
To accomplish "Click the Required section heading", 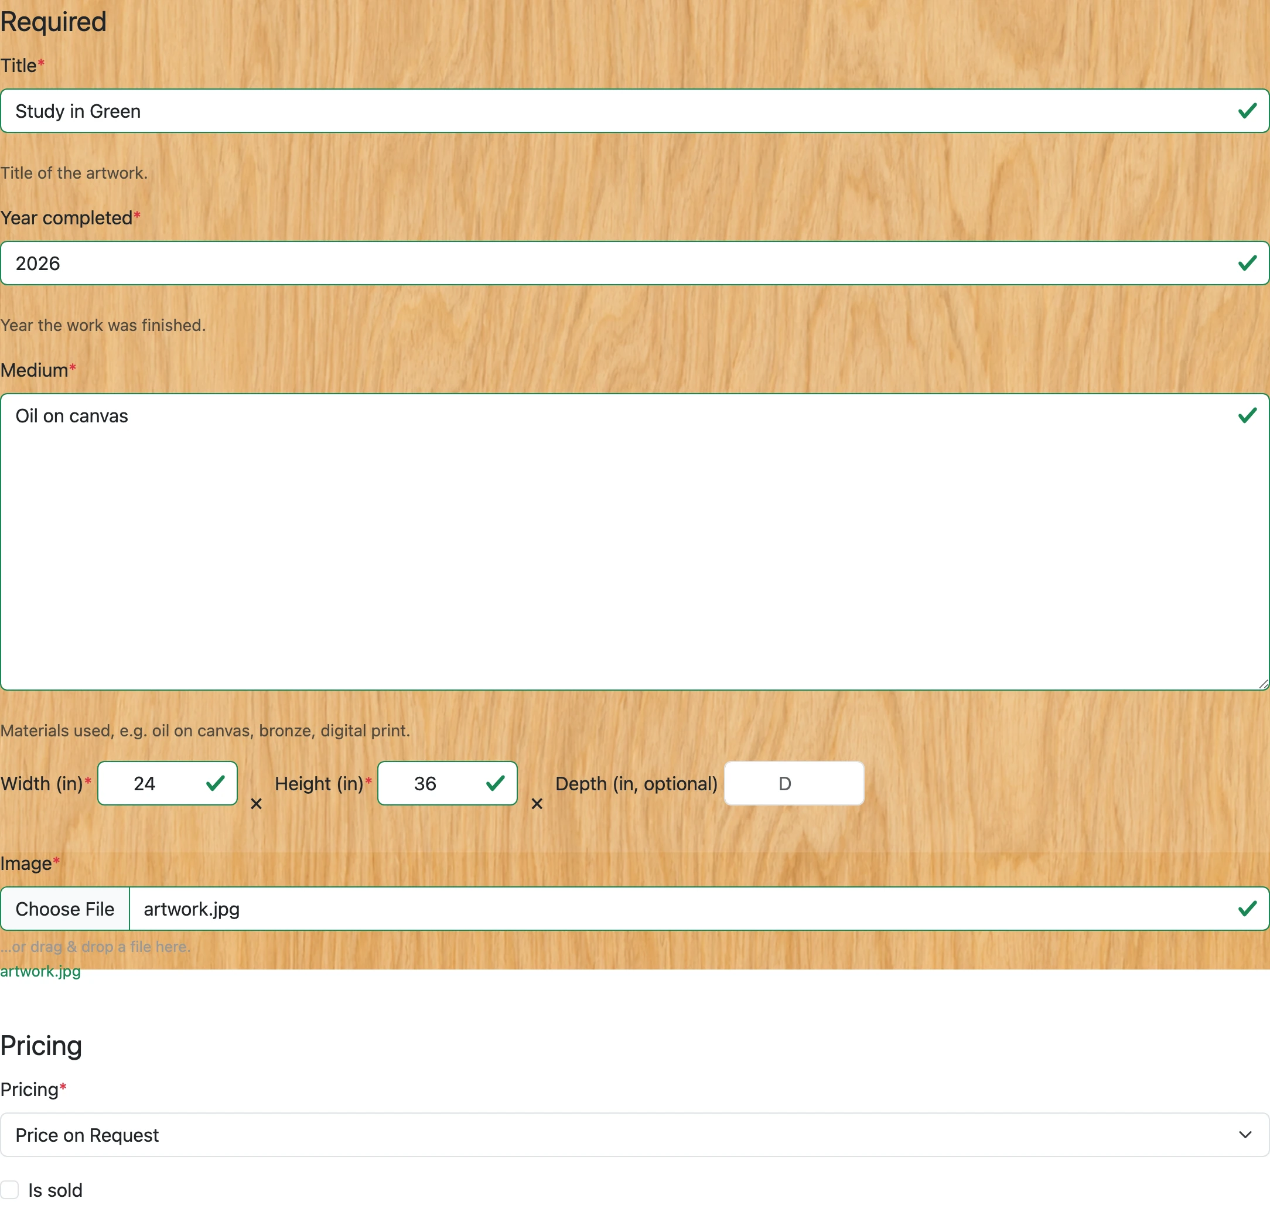I will 53,21.
